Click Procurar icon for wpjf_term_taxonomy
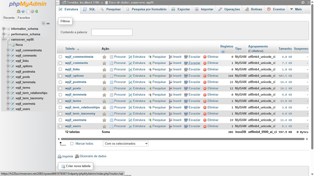The height and width of the screenshot is (176, 314). [111, 114]
